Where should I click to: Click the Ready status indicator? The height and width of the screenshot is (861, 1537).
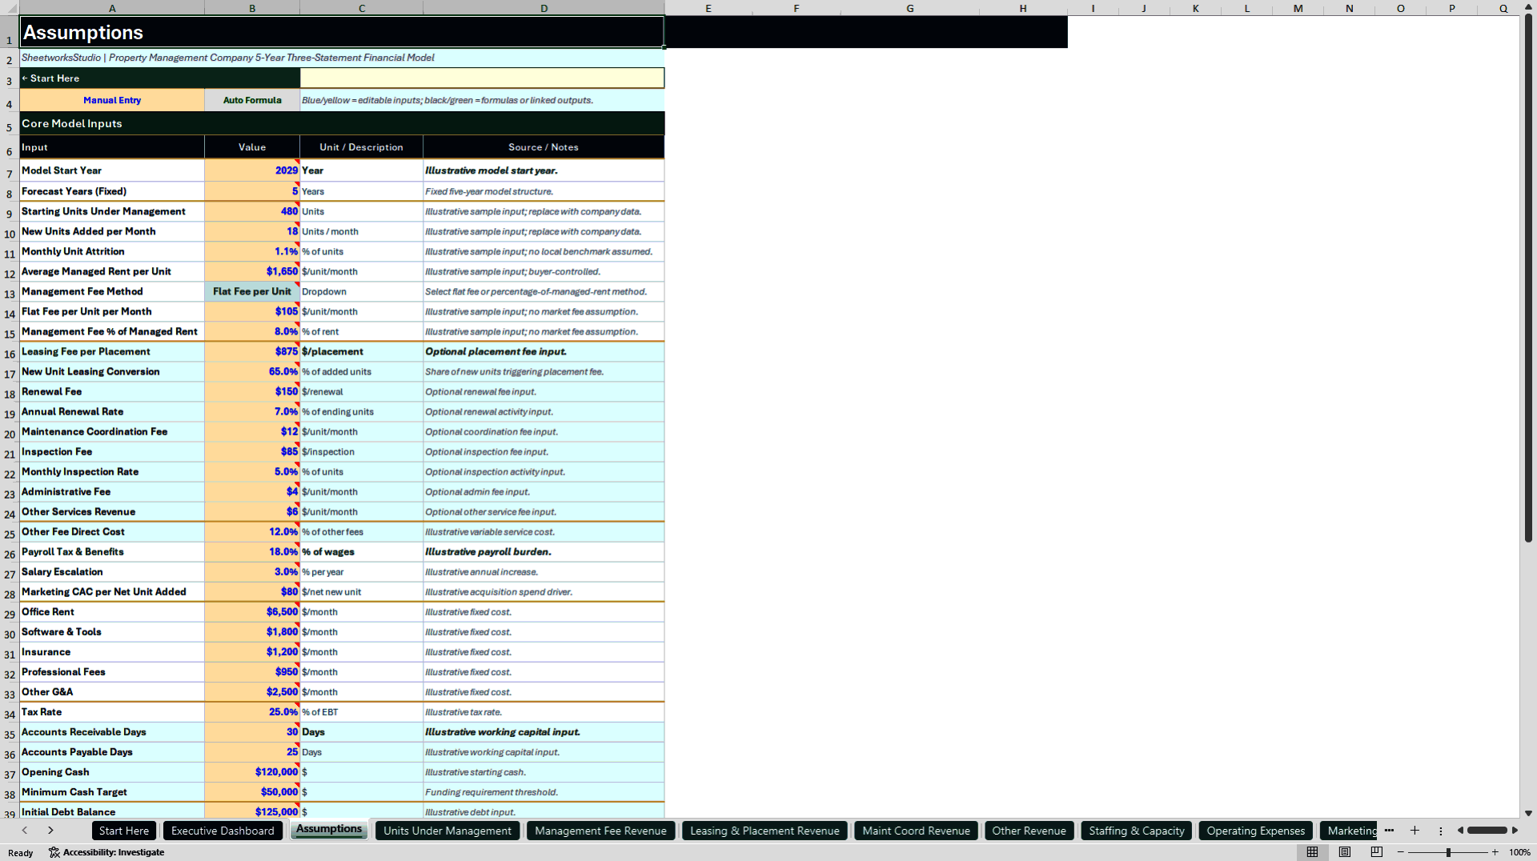coord(21,853)
